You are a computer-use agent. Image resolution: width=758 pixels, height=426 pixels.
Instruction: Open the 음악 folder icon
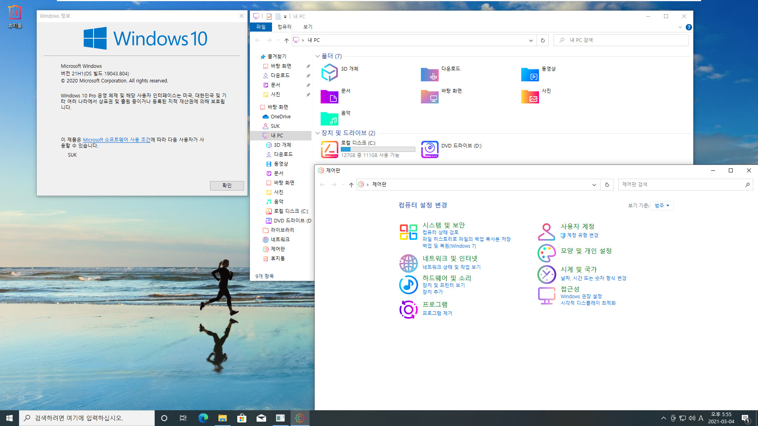[329, 118]
